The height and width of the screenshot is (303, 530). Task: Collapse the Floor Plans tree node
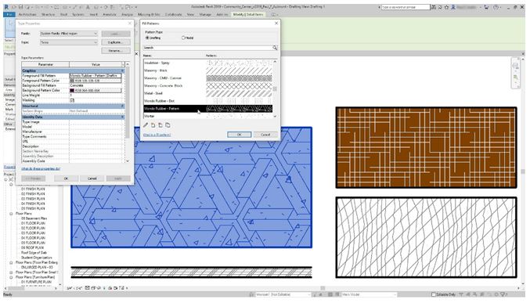click(x=11, y=214)
